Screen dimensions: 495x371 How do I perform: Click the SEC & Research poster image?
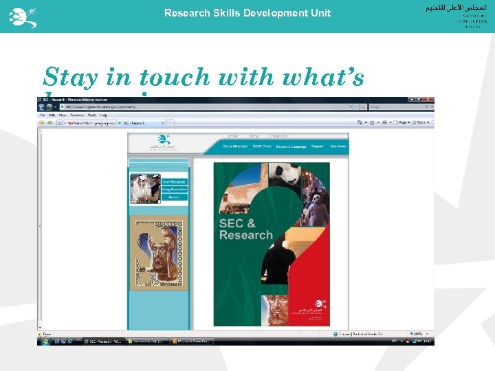[272, 244]
